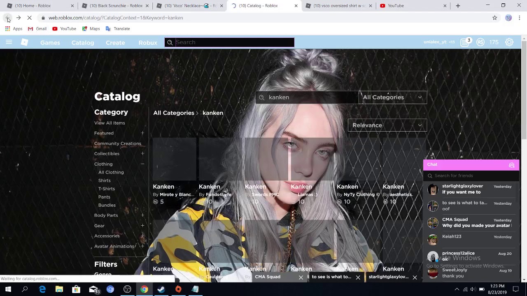Image resolution: width=527 pixels, height=296 pixels.
Task: Switch to the Home - Roblox tab
Action: coord(40,6)
